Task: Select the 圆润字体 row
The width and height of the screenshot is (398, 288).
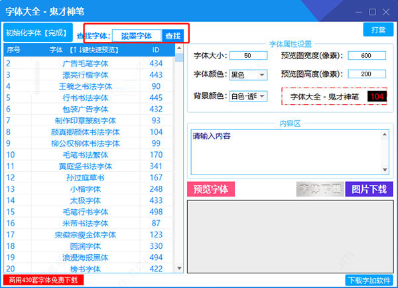Action: [x=89, y=246]
